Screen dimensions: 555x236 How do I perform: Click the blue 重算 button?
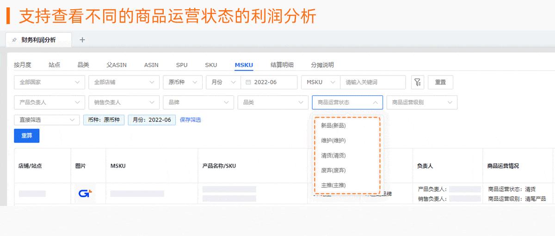pos(27,136)
